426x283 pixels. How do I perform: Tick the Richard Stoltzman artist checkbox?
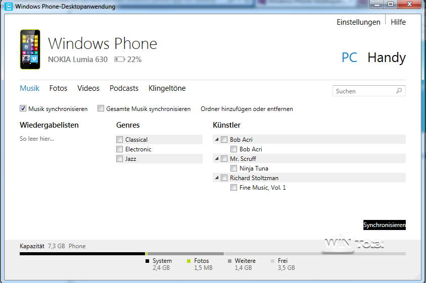[x=224, y=178]
